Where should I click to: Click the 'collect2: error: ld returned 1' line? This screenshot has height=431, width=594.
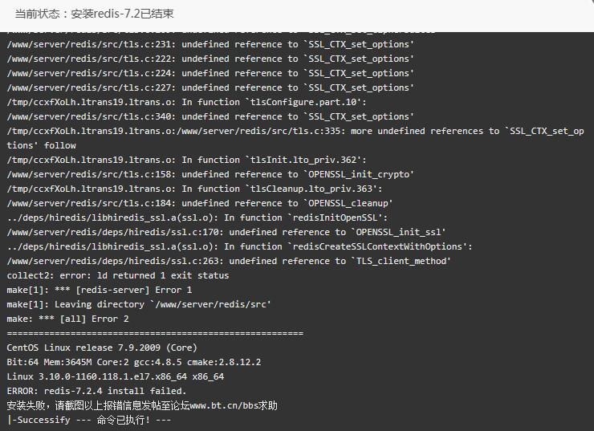click(x=118, y=275)
